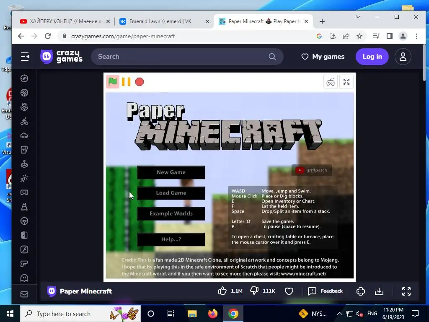Open My games favorites
Viewport: 429px width, 322px height.
coord(323,57)
